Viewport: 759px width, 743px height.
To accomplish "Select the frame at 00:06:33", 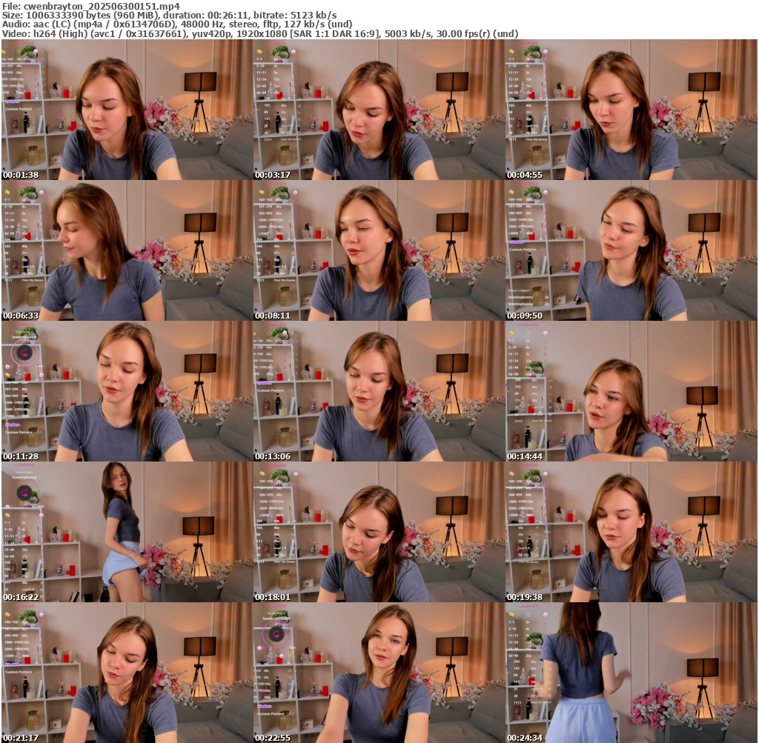I will (x=127, y=250).
